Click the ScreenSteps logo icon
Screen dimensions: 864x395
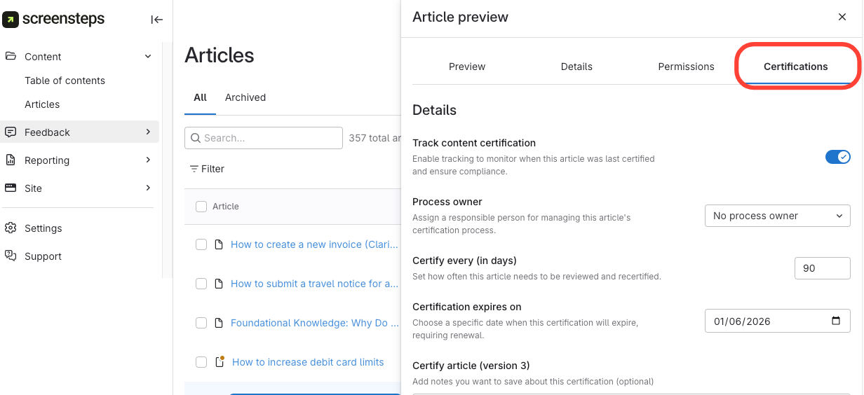point(11,20)
